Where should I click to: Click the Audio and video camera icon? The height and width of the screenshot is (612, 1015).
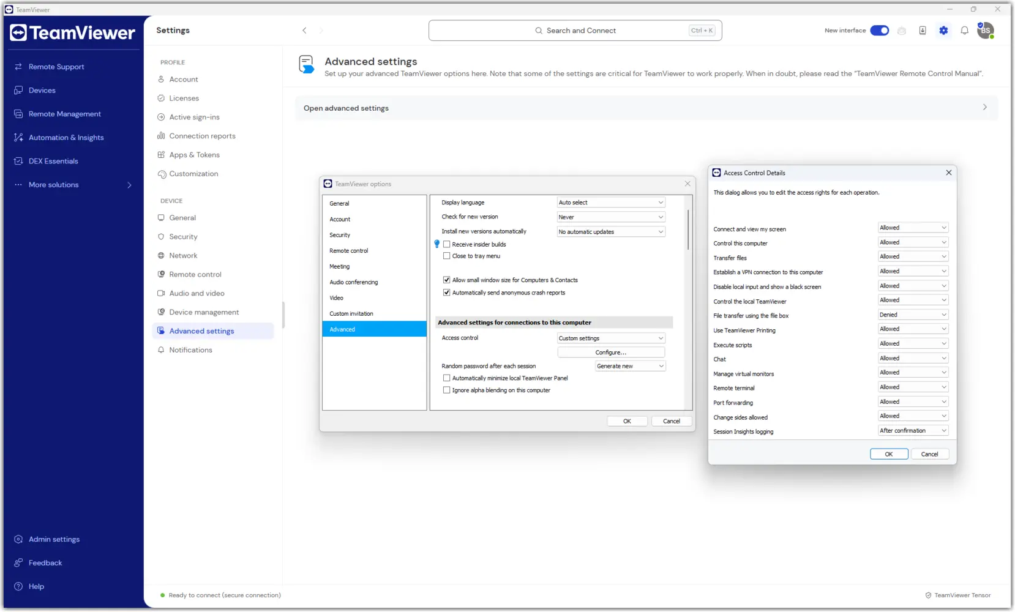pos(161,293)
